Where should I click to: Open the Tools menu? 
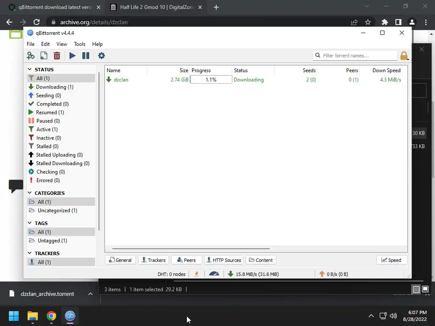pos(79,44)
